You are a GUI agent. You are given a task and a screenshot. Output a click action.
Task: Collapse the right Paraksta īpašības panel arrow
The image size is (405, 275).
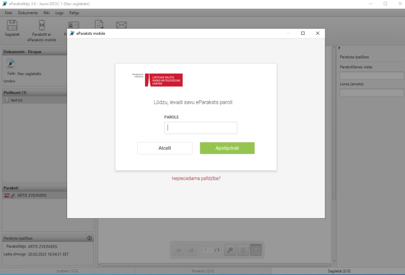(339, 48)
